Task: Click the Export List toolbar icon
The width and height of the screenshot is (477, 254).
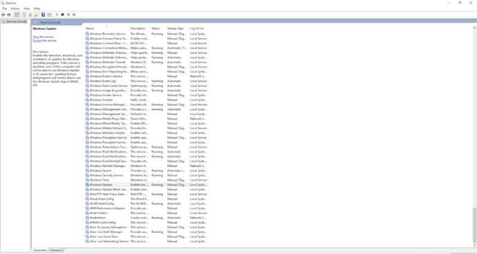Action: pos(36,14)
